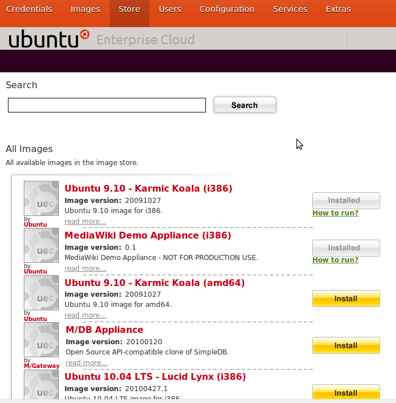Click image version 20100120 text
The height and width of the screenshot is (403, 396).
[x=144, y=342]
